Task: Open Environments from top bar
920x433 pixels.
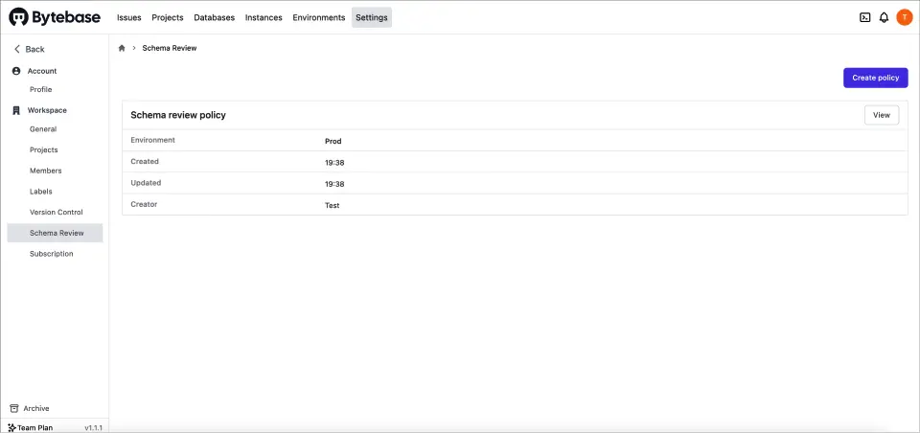Action: (319, 17)
